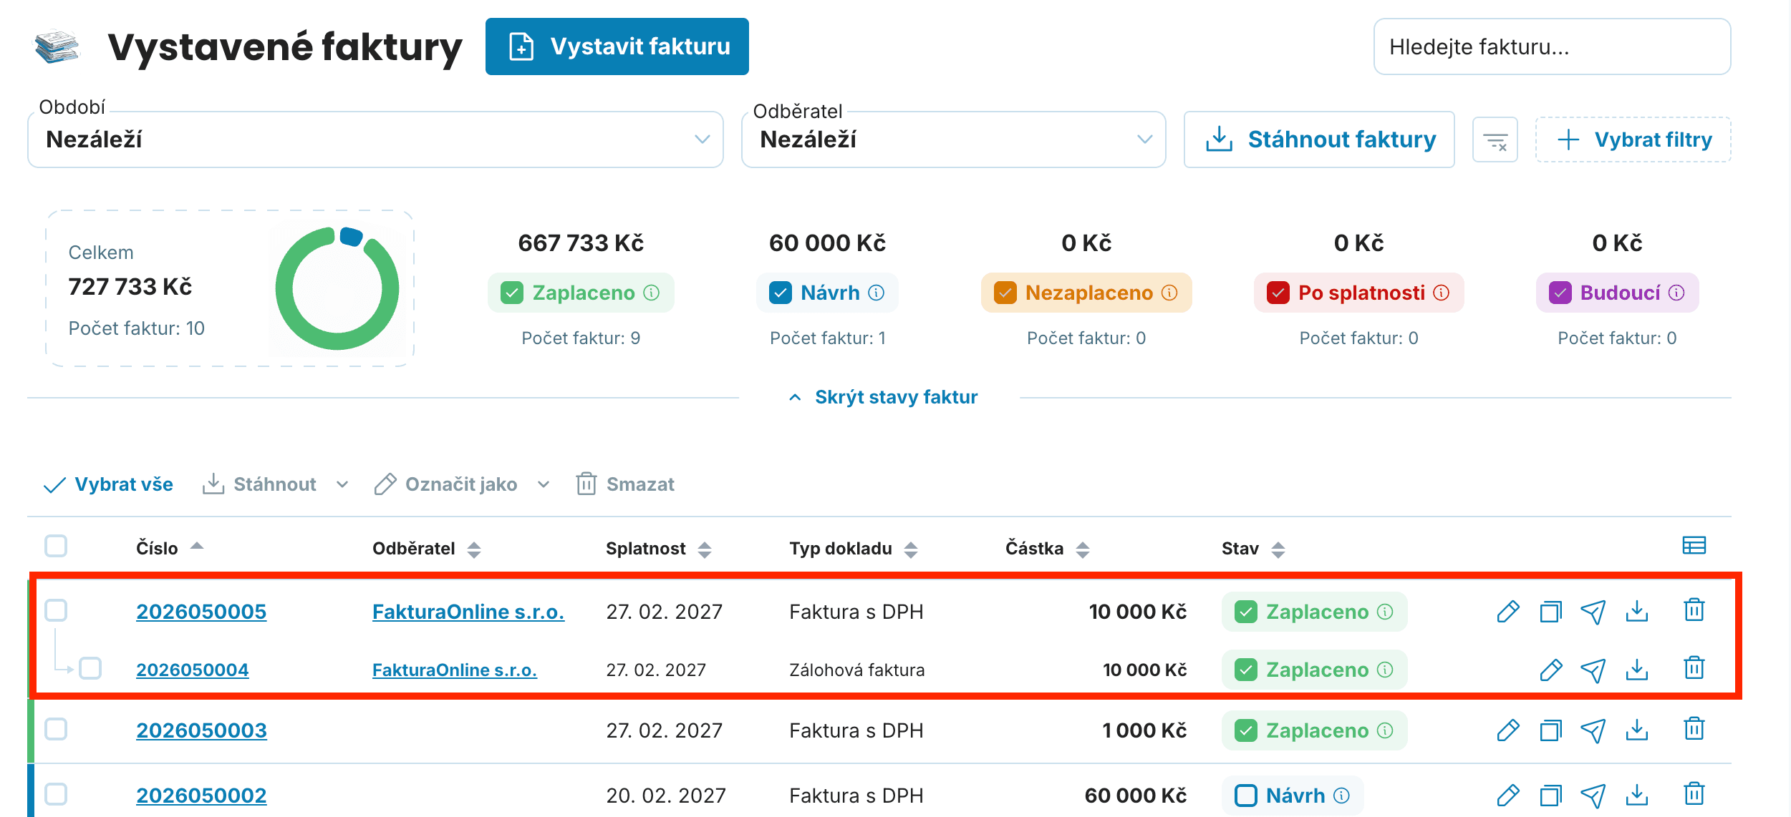Click the Návrh status badge on invoice 2026050002
This screenshot has height=817, width=1791.
coord(1293,796)
